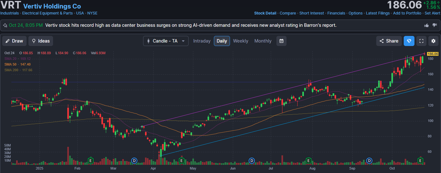
Task: Click the 1.56% percent change value
Action: [433, 7]
